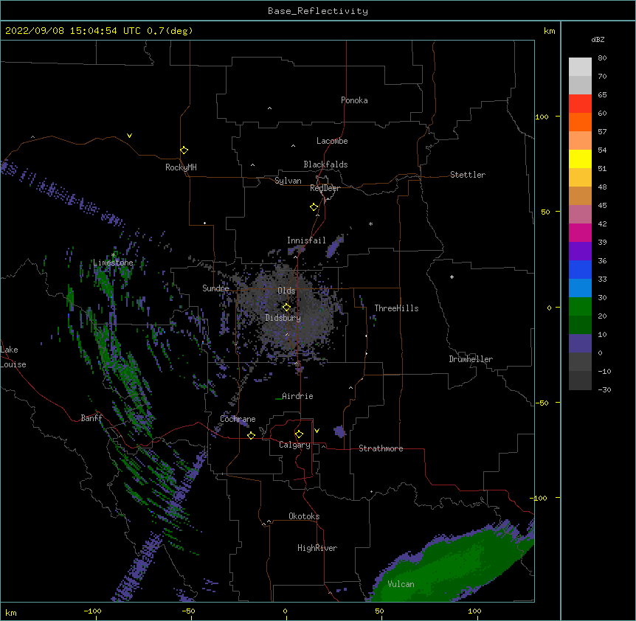Click the yellow marker near RockyMH
Viewport: 636px width, 621px height.
(184, 150)
